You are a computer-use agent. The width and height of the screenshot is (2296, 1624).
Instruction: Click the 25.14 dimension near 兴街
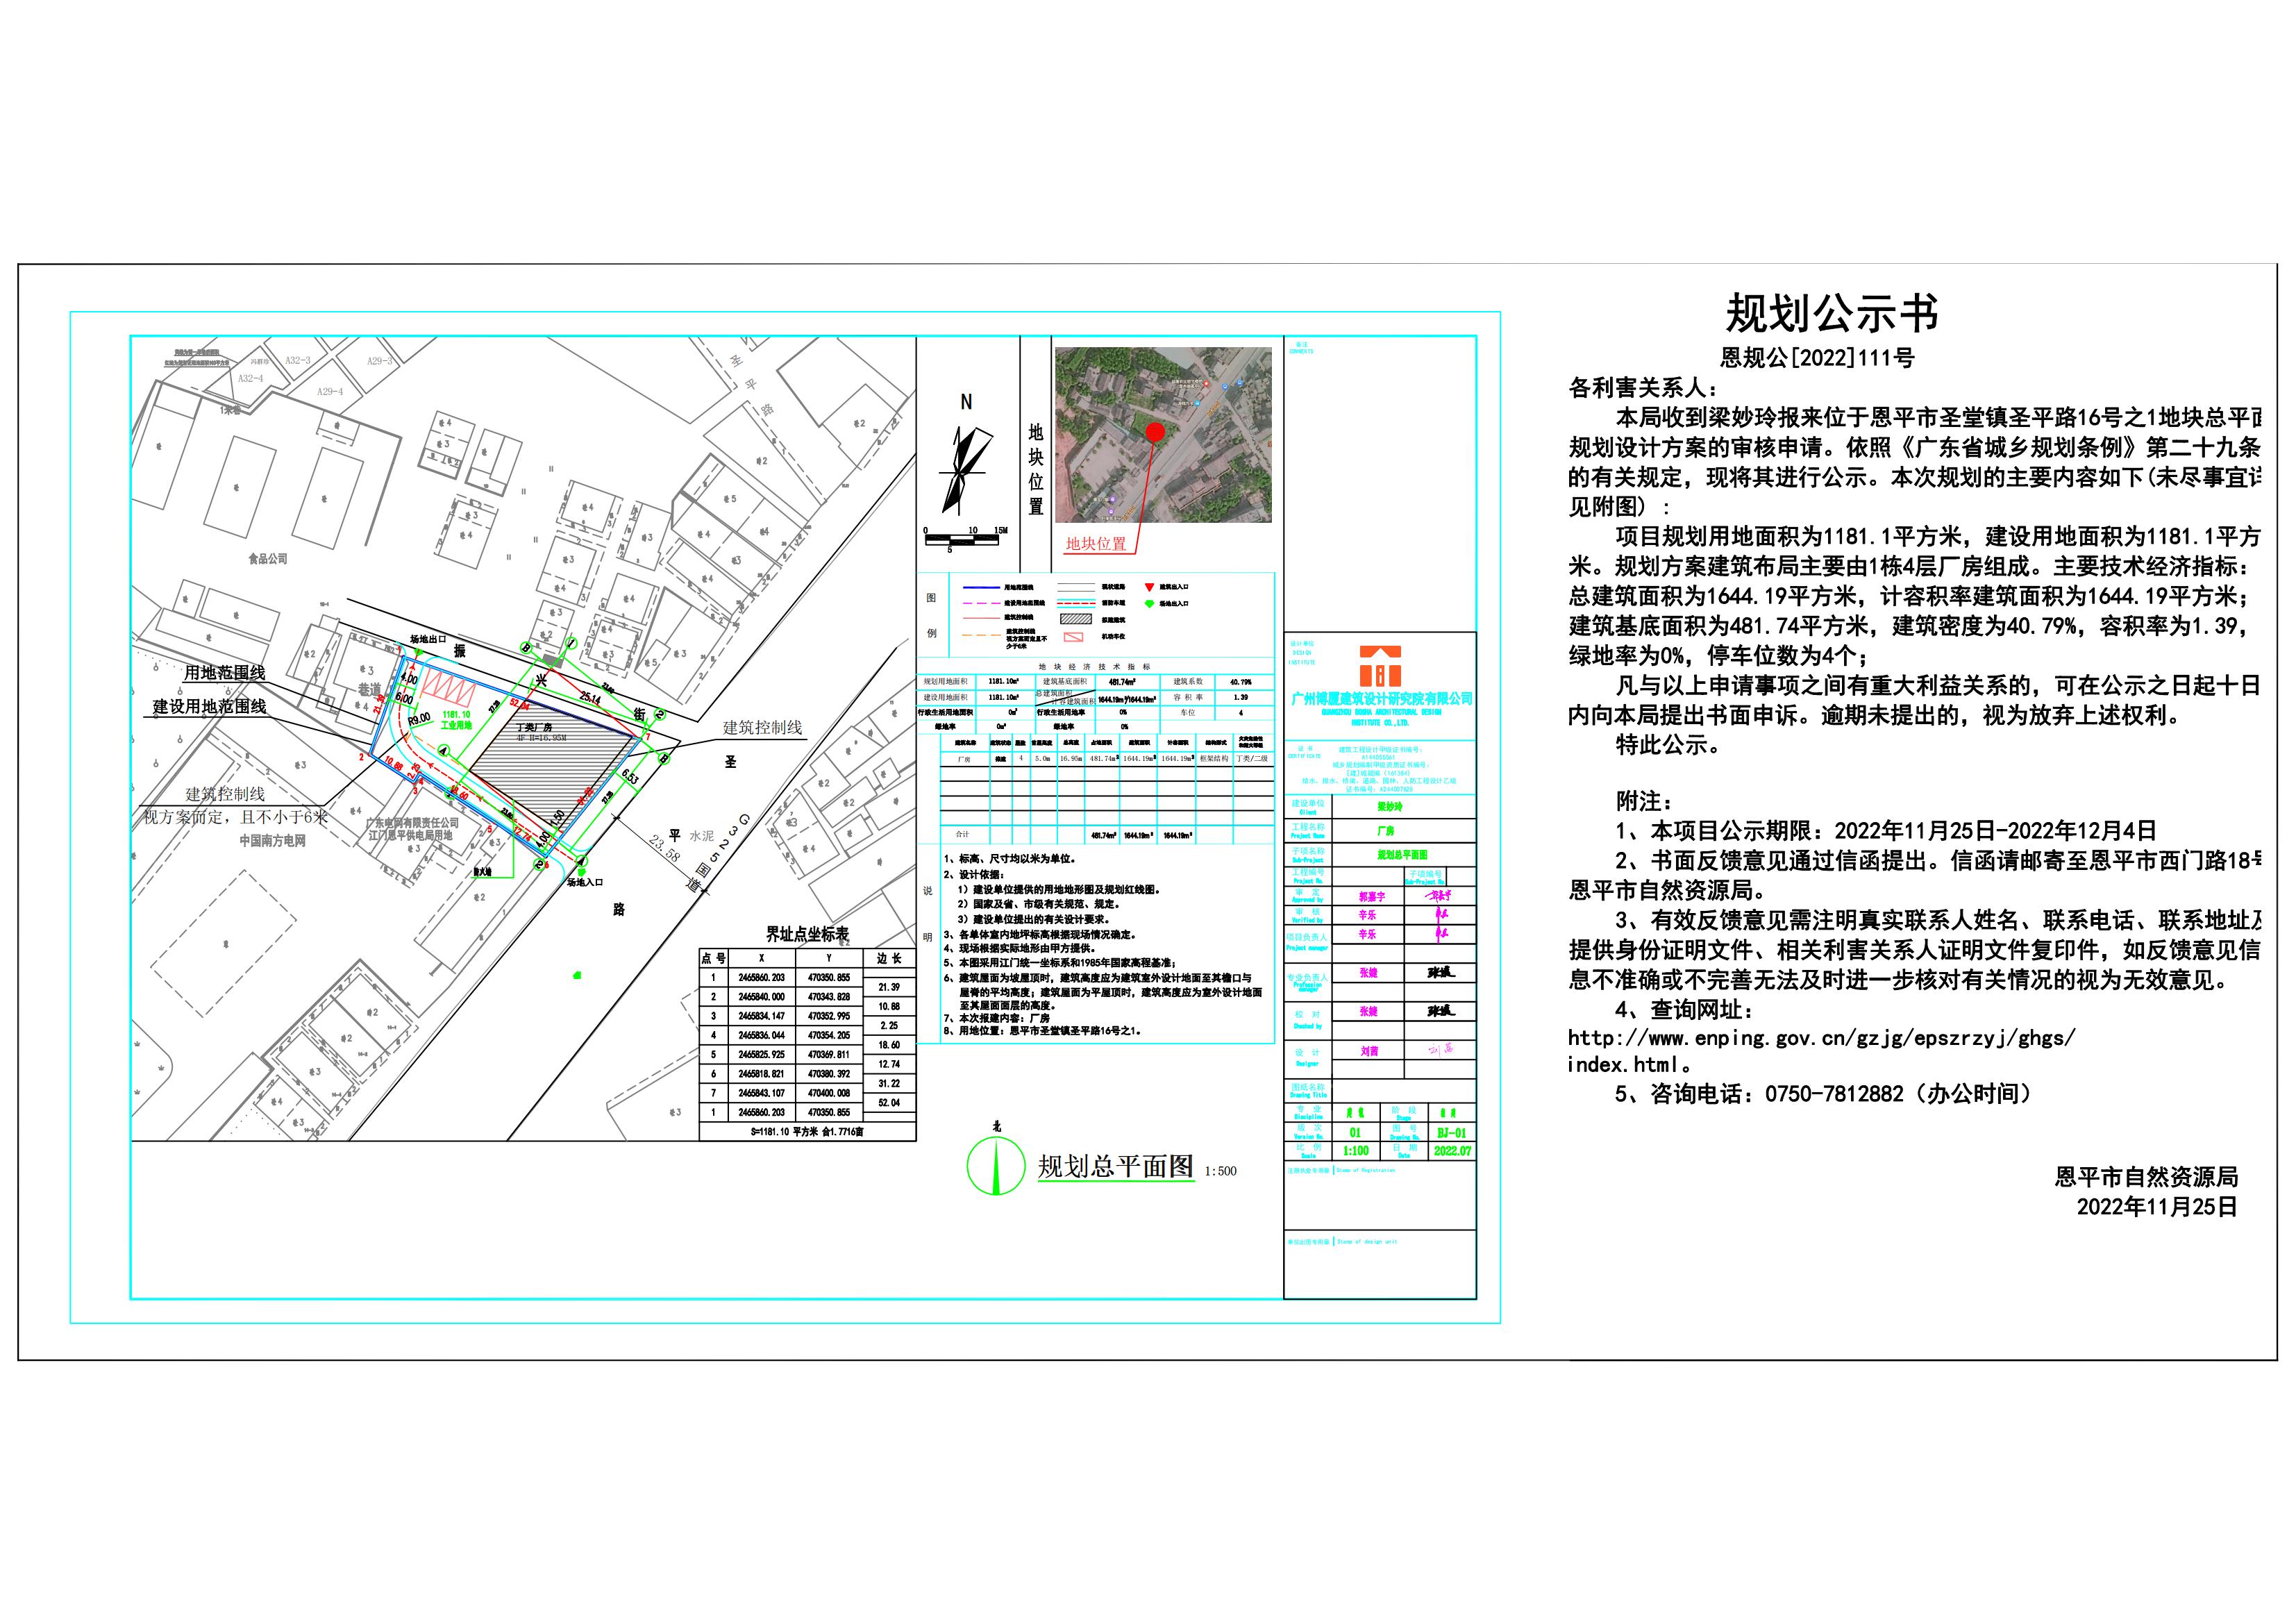[590, 697]
